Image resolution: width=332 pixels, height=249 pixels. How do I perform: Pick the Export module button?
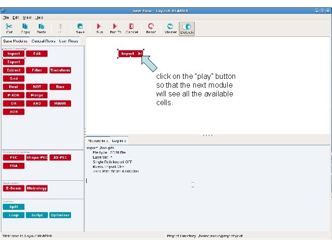14,62
